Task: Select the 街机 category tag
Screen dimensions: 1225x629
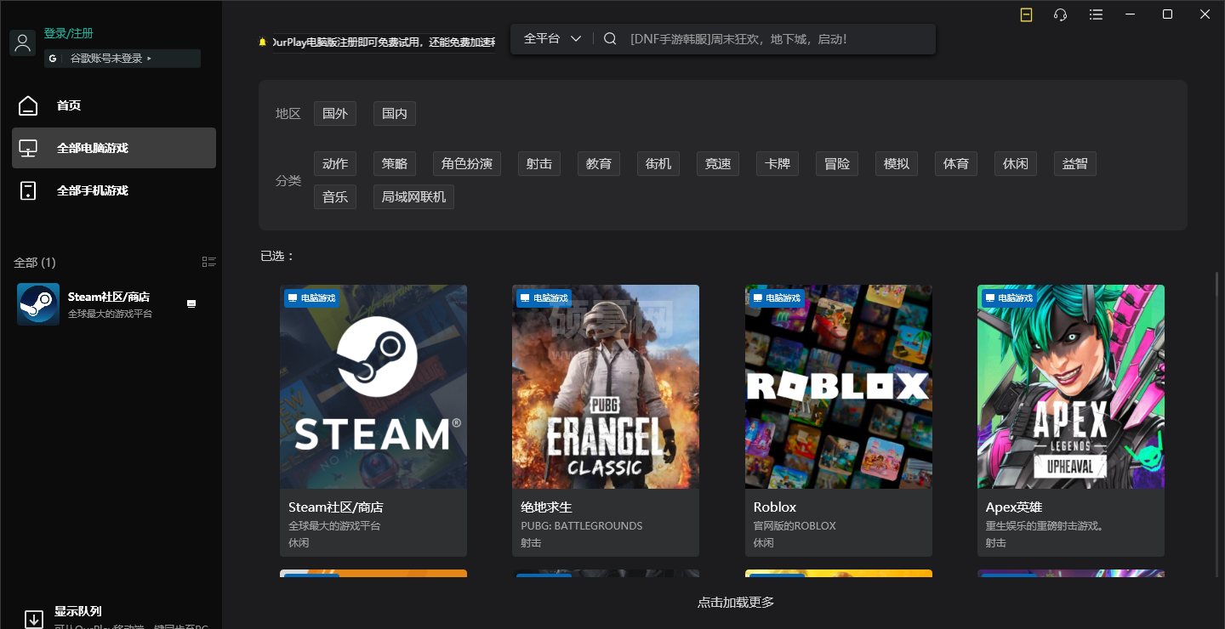Action: point(658,163)
